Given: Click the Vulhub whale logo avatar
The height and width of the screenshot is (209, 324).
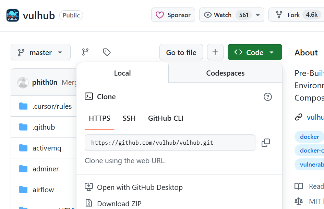Looking at the screenshot, I should 13,15.
